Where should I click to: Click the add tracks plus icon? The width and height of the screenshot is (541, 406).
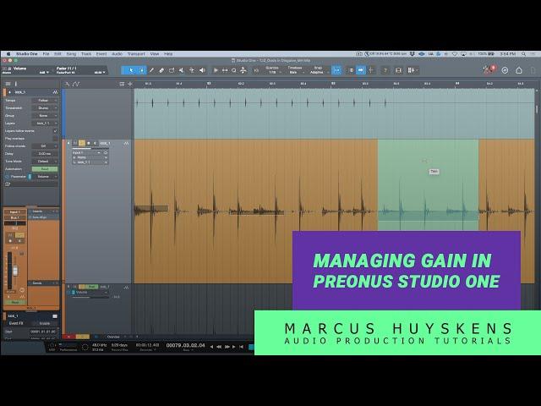pos(130,84)
